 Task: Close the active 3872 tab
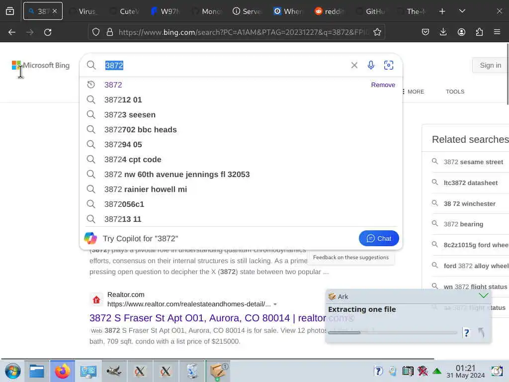(55, 11)
